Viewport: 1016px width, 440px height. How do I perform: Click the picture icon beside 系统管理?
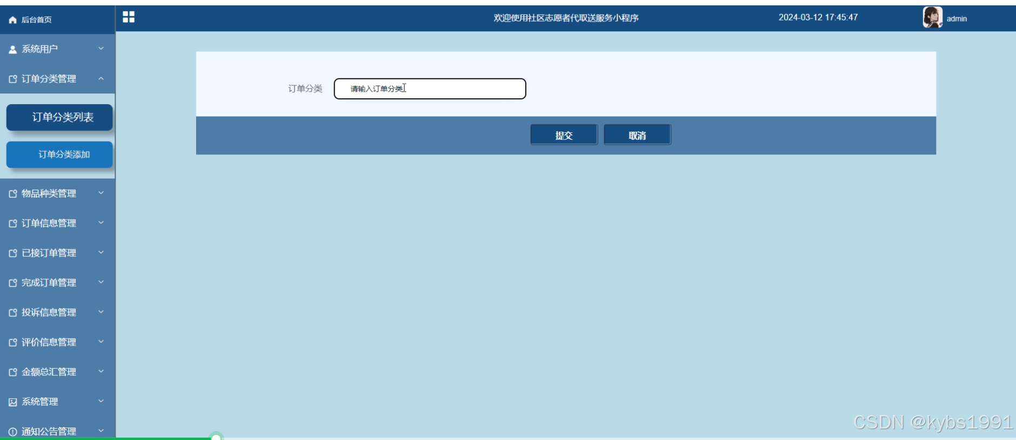[x=13, y=402]
